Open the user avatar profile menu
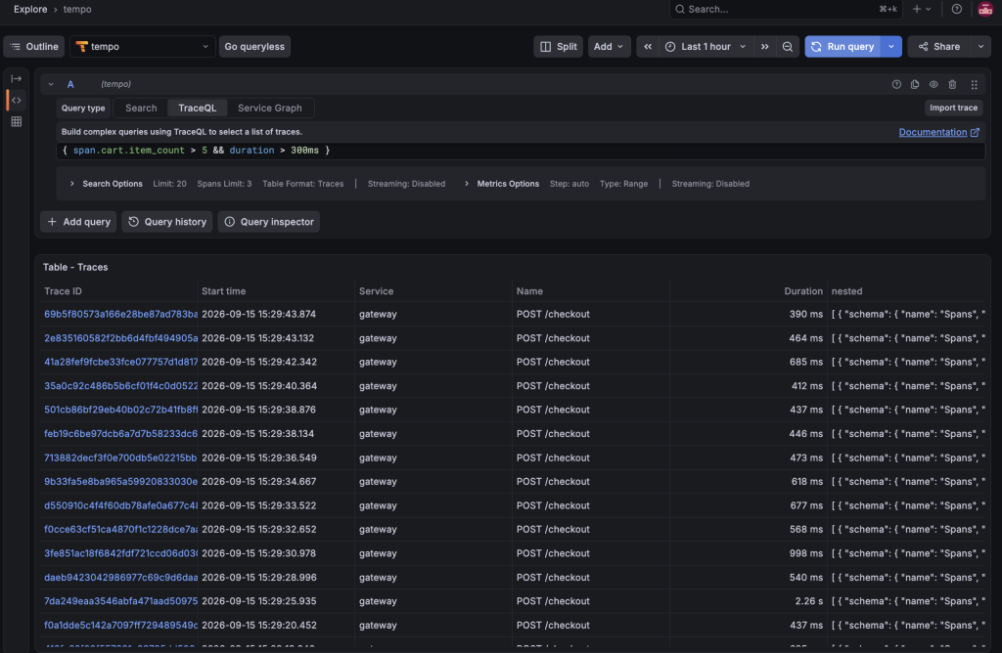 point(984,9)
